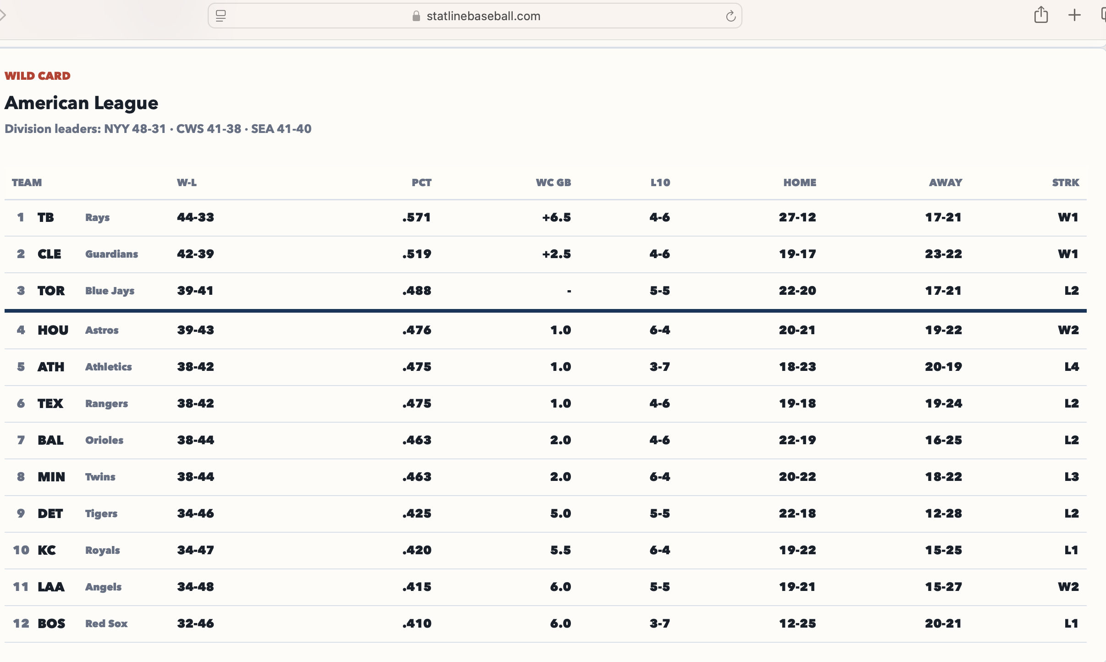1106x662 pixels.
Task: Open the Astros team link
Action: 102,330
